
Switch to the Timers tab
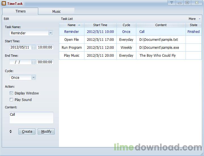coord(20,11)
